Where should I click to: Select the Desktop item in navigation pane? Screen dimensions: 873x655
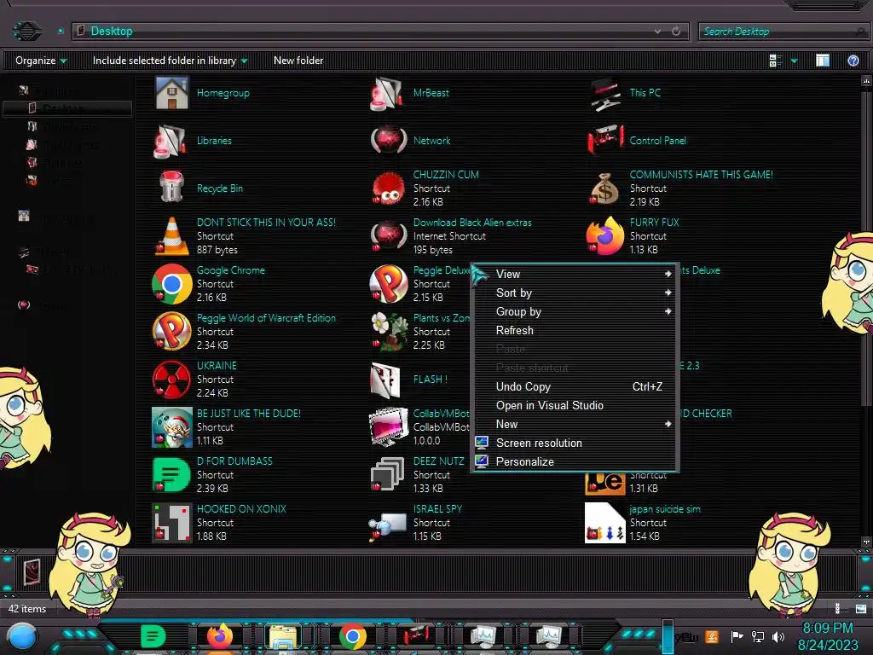pos(66,108)
